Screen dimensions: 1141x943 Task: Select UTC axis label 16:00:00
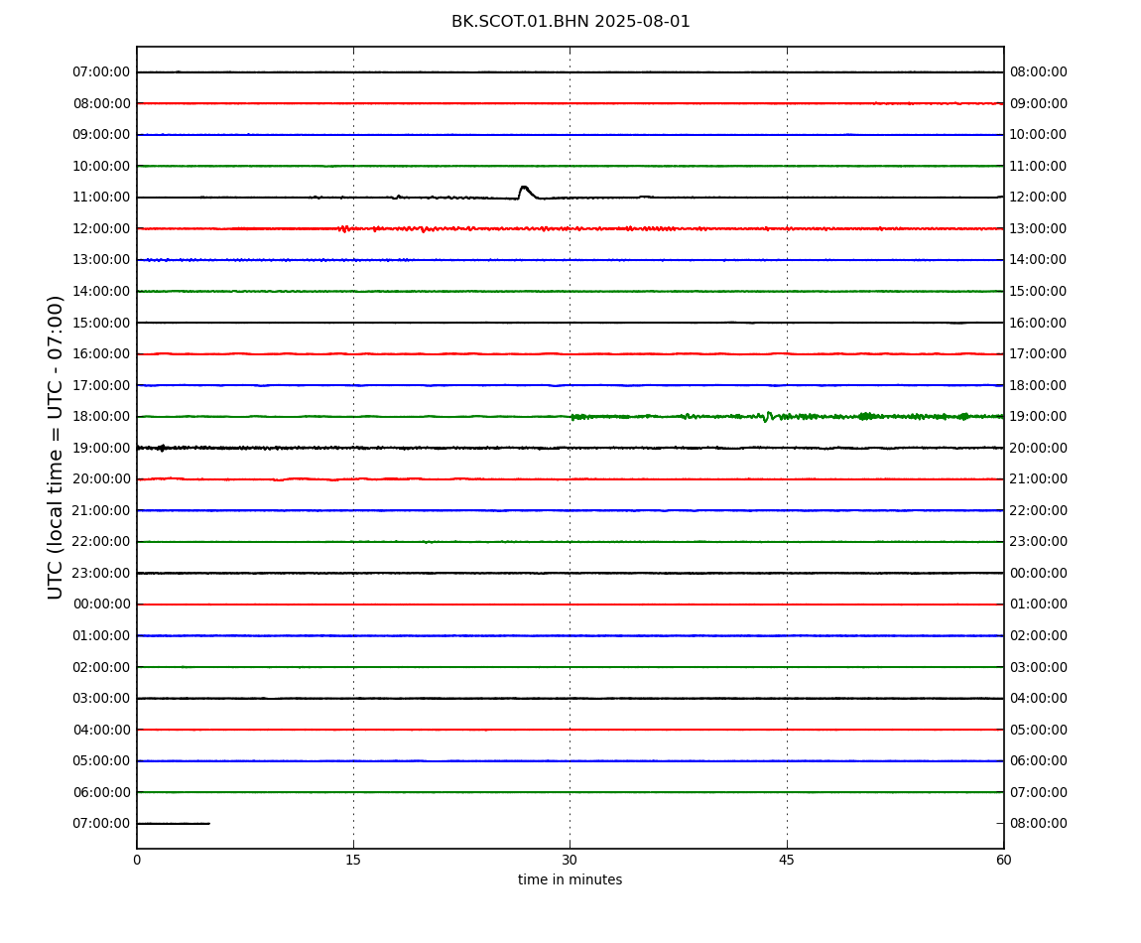[102, 354]
